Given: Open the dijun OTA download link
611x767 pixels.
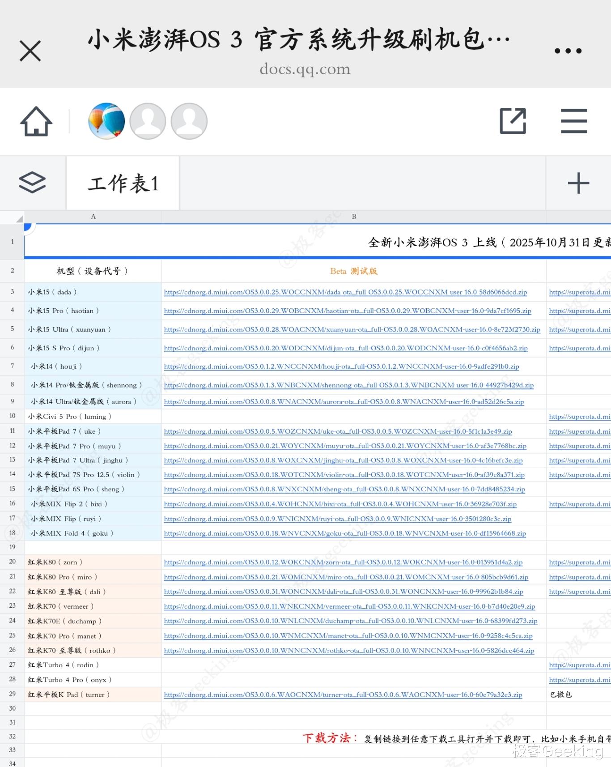Looking at the screenshot, I should (346, 348).
